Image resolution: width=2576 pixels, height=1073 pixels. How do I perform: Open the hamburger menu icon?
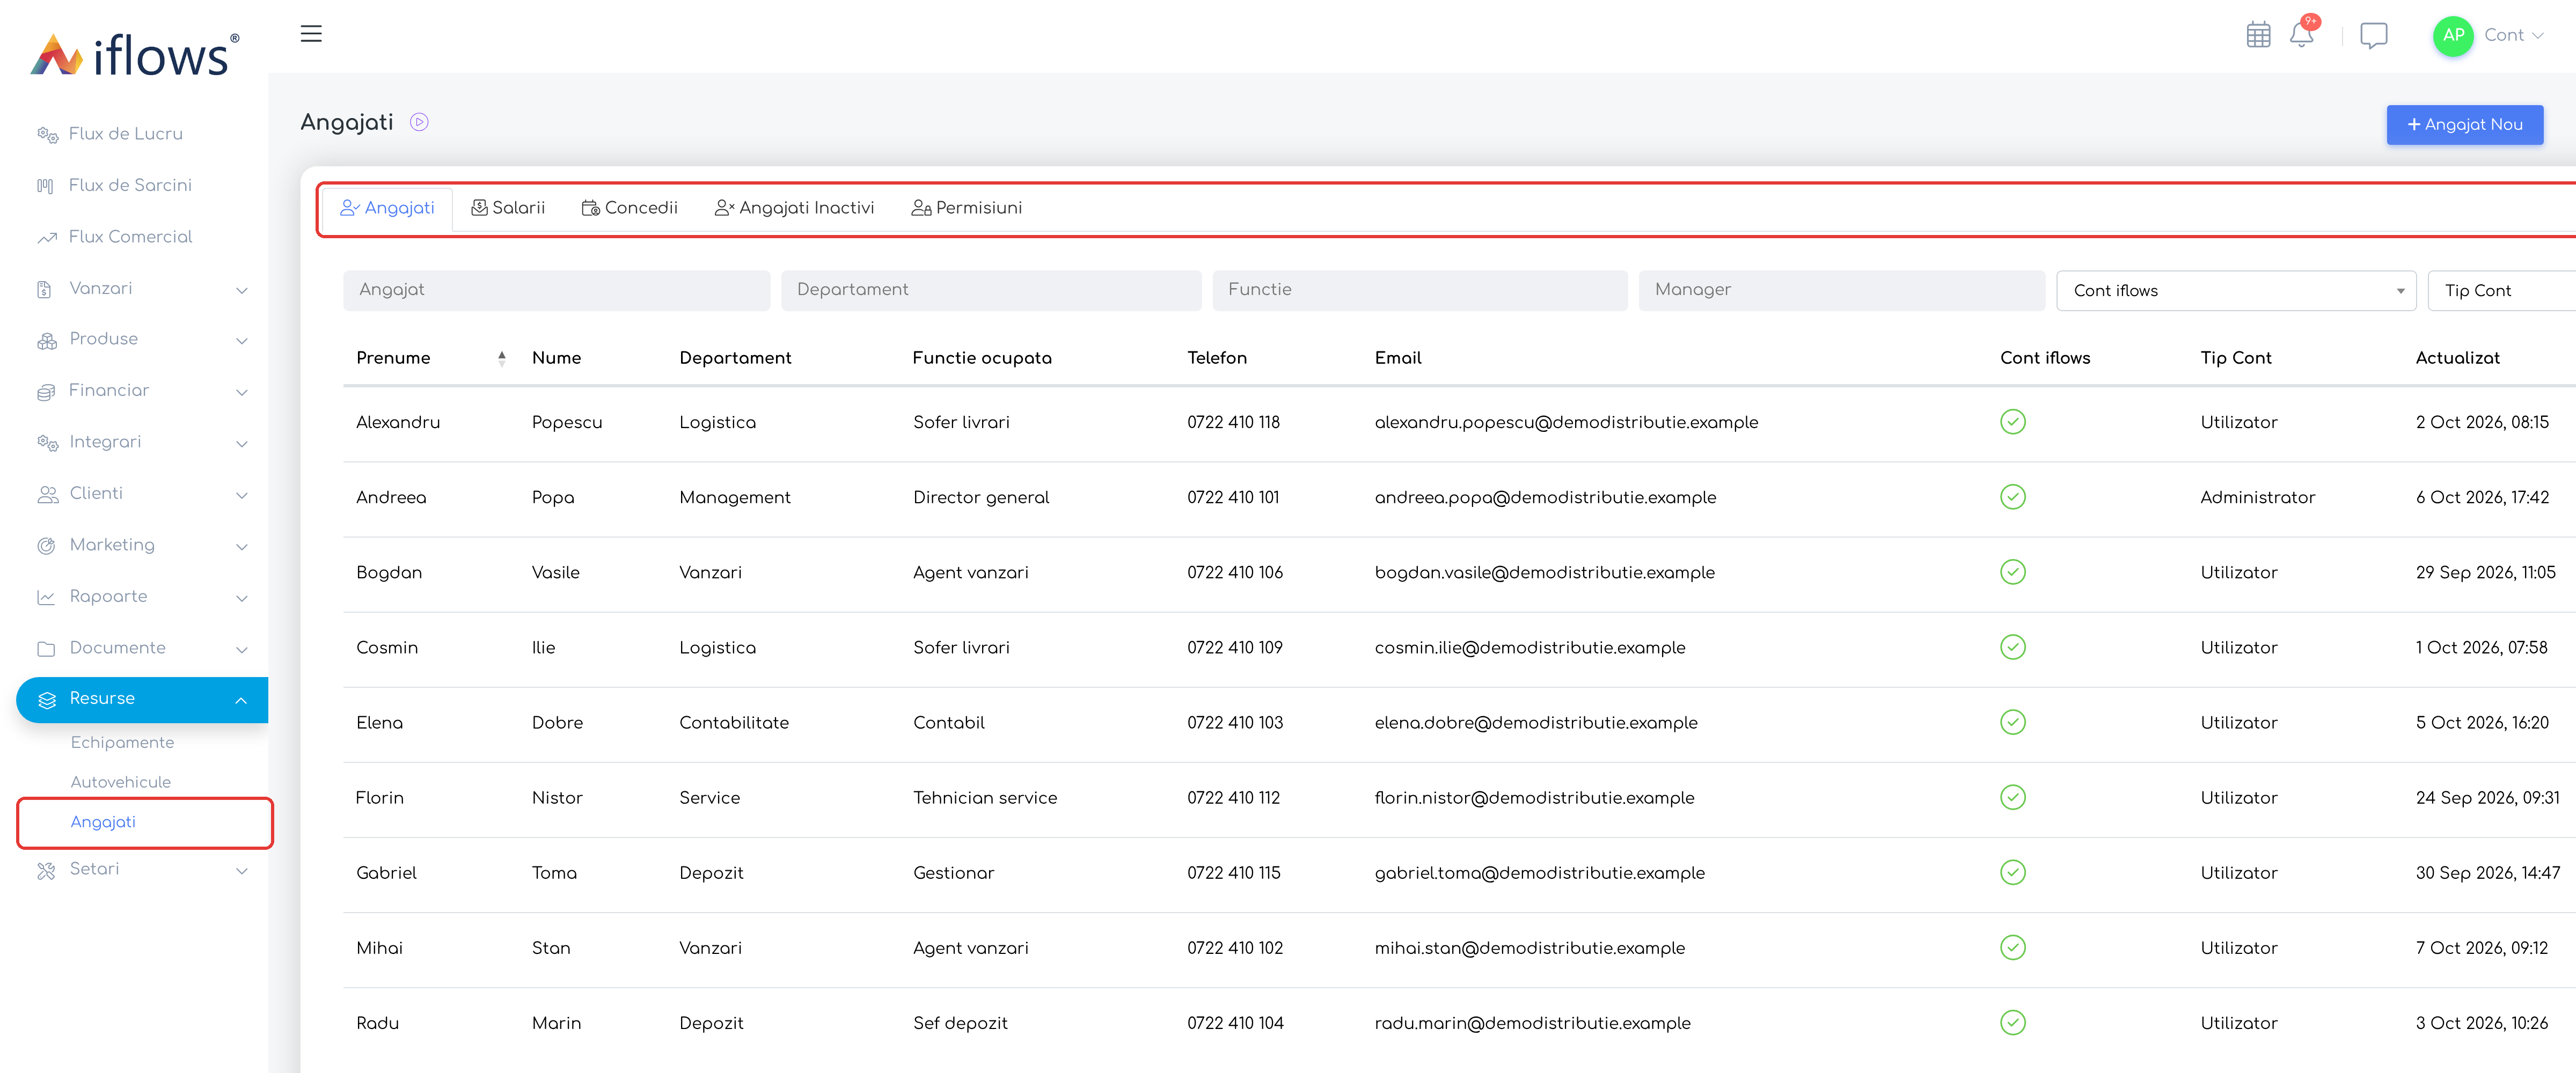[311, 33]
